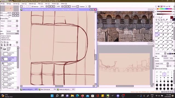
Task: Select the Acrylic brush preset
Action: [x=157, y=30]
